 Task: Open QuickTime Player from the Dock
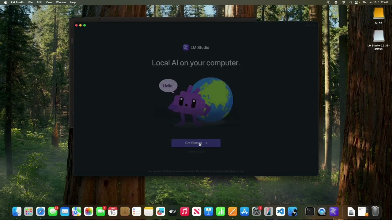(322, 211)
